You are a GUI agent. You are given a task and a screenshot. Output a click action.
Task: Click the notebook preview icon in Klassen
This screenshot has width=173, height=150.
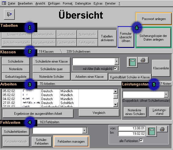click(132, 62)
